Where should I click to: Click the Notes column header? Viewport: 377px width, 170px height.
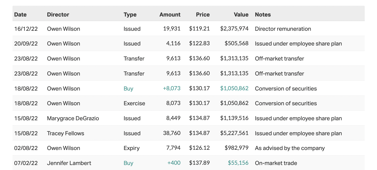pos(263,14)
